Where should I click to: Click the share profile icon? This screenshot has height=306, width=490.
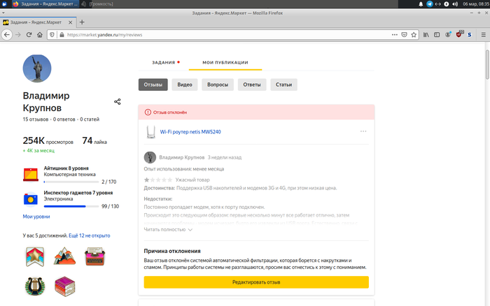(117, 102)
